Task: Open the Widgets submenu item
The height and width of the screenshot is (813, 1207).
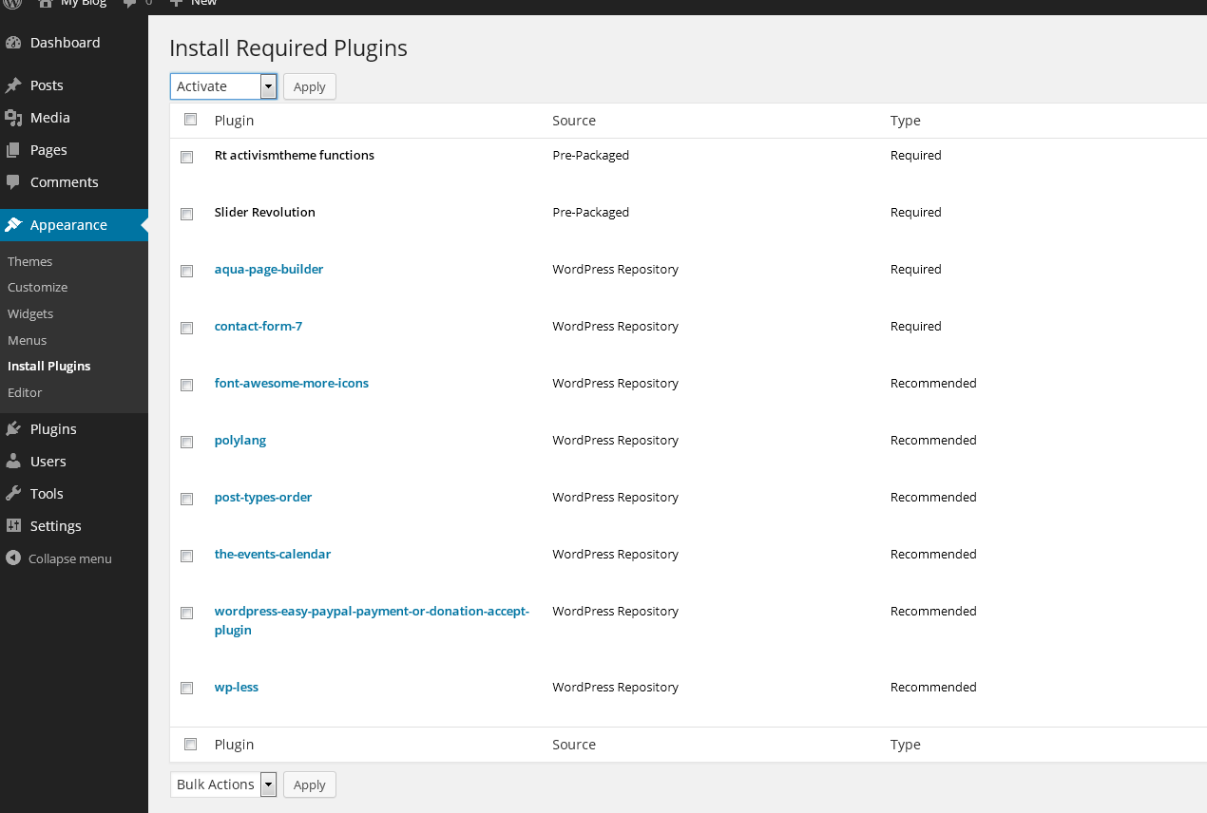Action: [30, 313]
